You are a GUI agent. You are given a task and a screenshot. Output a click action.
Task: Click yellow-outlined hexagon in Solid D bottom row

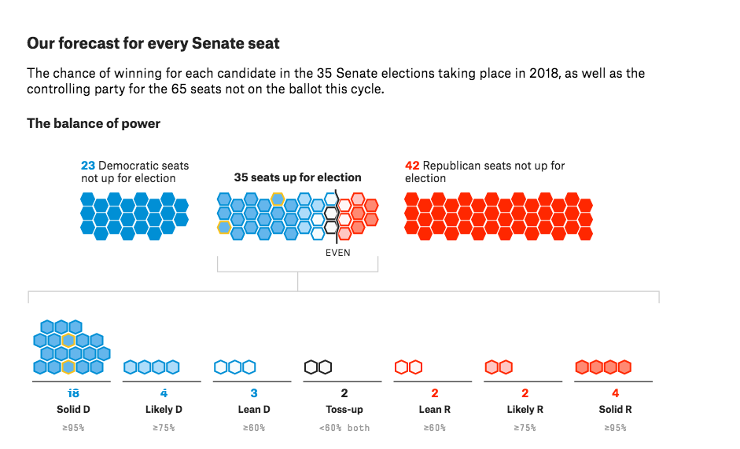68,367
